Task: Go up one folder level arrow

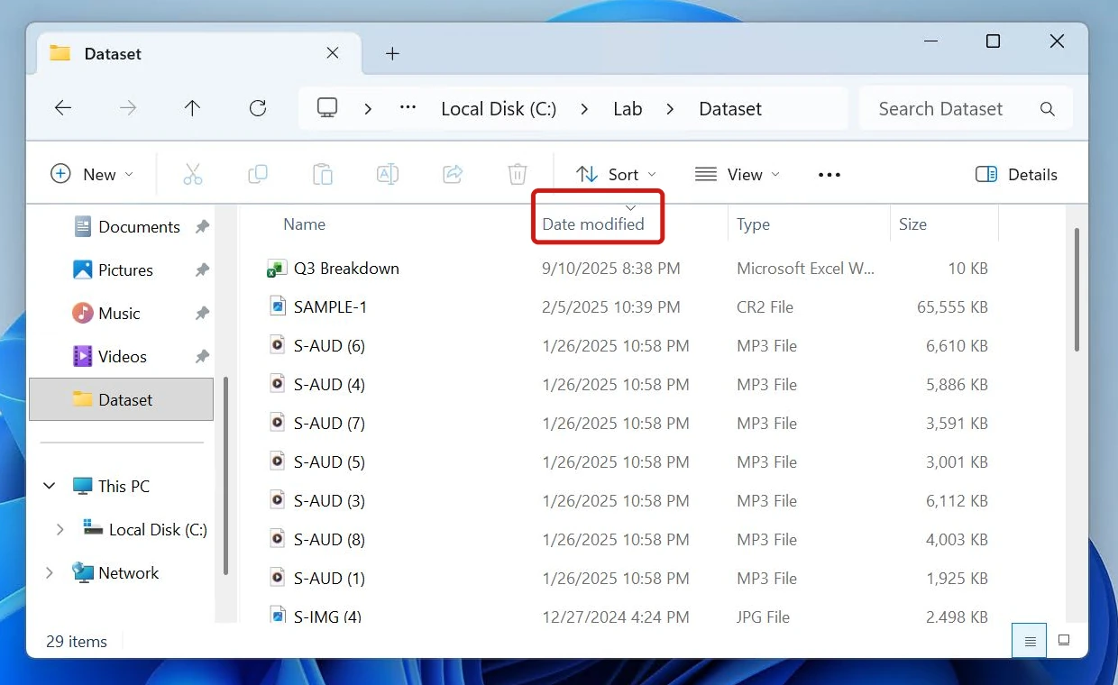Action: (192, 108)
